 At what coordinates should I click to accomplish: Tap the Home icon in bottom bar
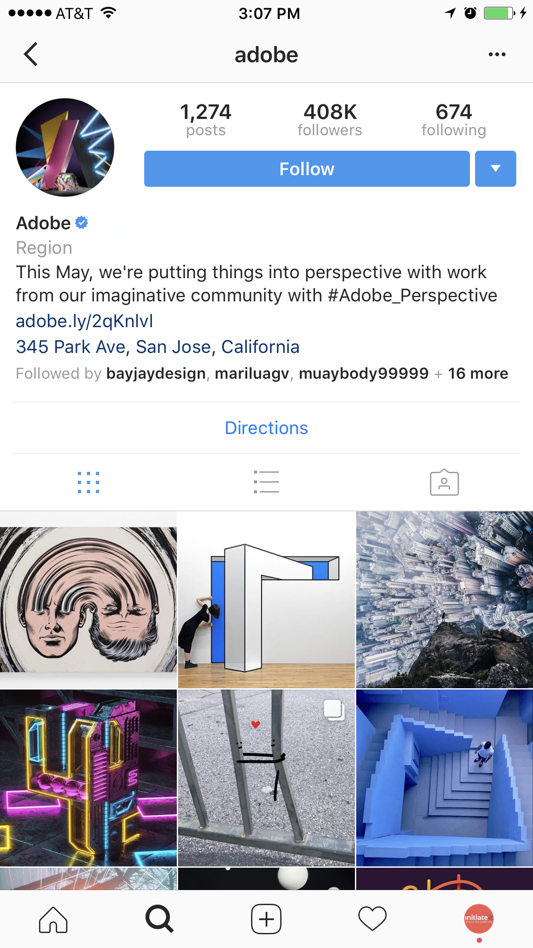coord(53,920)
